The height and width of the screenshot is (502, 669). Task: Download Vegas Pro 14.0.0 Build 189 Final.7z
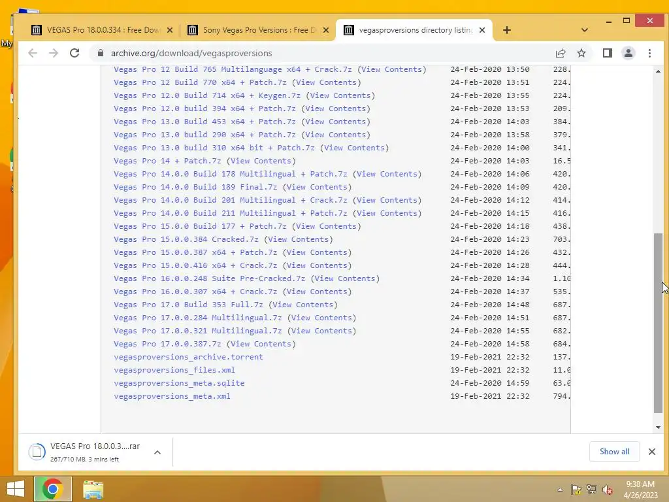tap(195, 187)
